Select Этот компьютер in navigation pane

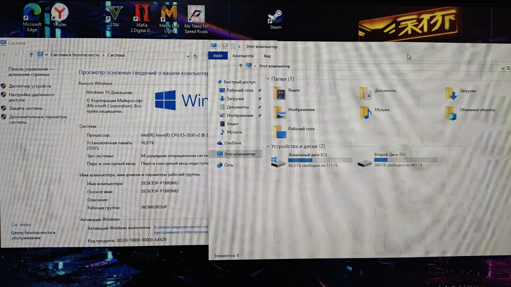click(236, 154)
